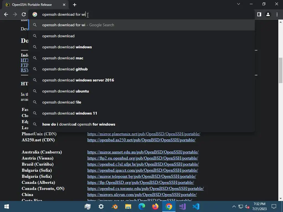The height and width of the screenshot is (212, 283).
Task: Click the 'PlanetUnix (CDN)' label
Action: (x=39, y=134)
